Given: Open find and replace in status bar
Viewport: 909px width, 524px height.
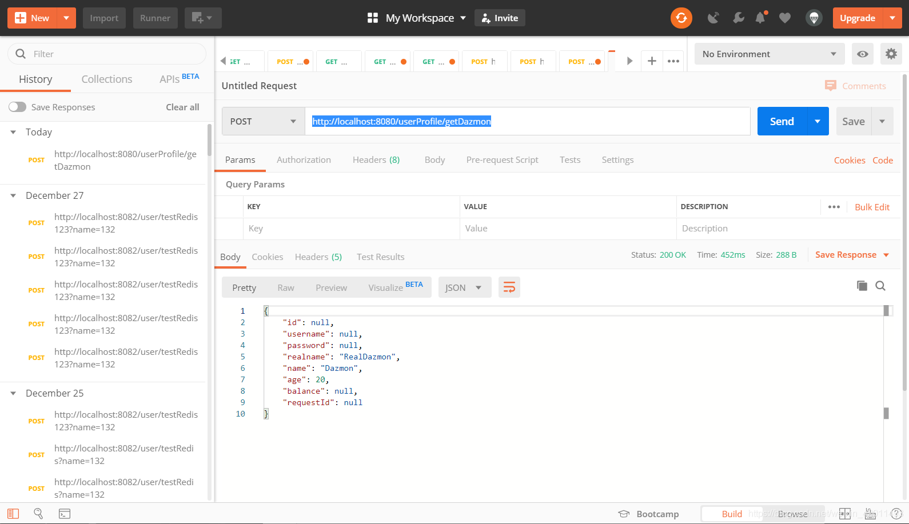Looking at the screenshot, I should point(38,514).
